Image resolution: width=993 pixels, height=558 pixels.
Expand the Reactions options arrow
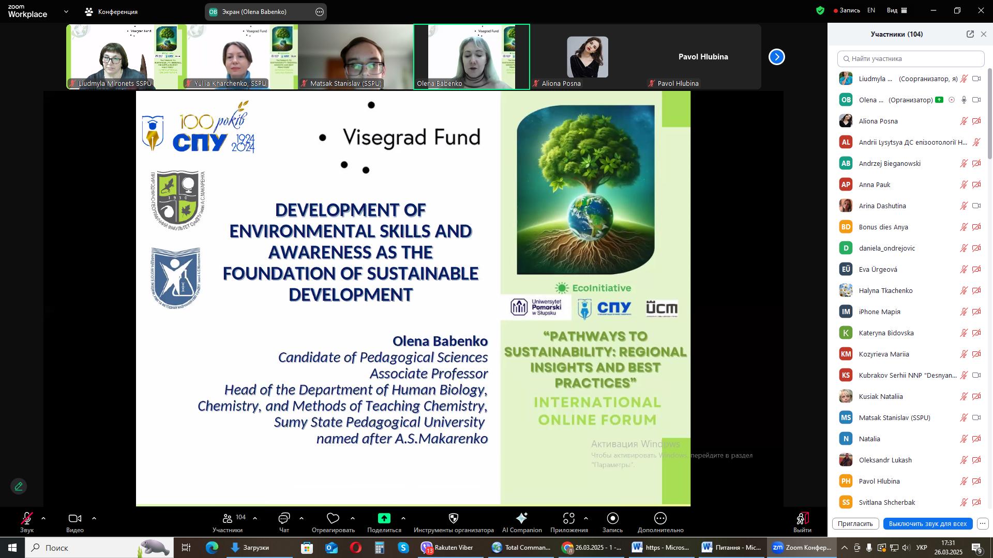(353, 518)
